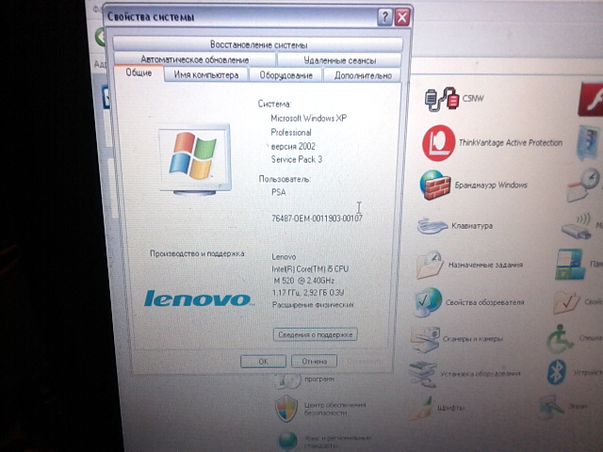Screen dimensions: 603x452
Task: Click the ThinkVantage Active Protection label
Action: point(511,142)
